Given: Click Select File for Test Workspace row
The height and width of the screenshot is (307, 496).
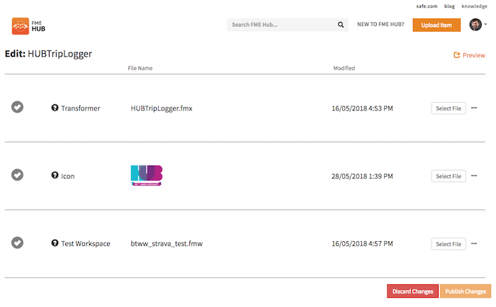Looking at the screenshot, I should pos(449,244).
